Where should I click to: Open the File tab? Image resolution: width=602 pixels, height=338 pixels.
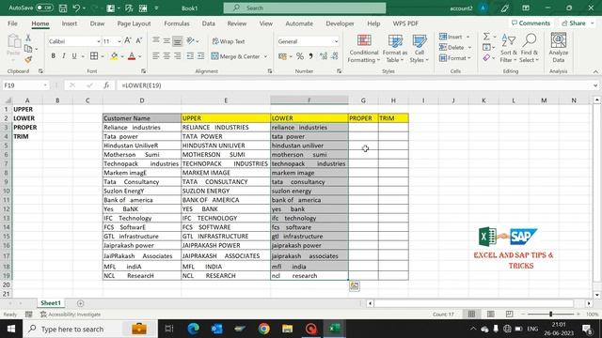coord(12,23)
